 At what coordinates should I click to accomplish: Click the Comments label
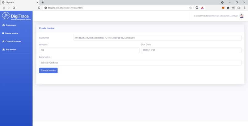(45, 57)
